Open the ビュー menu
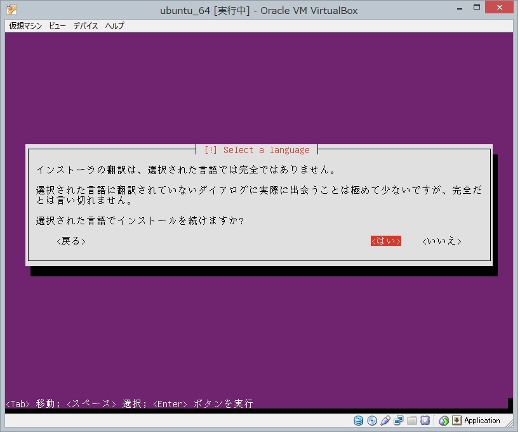This screenshot has height=432, width=520. tap(57, 26)
